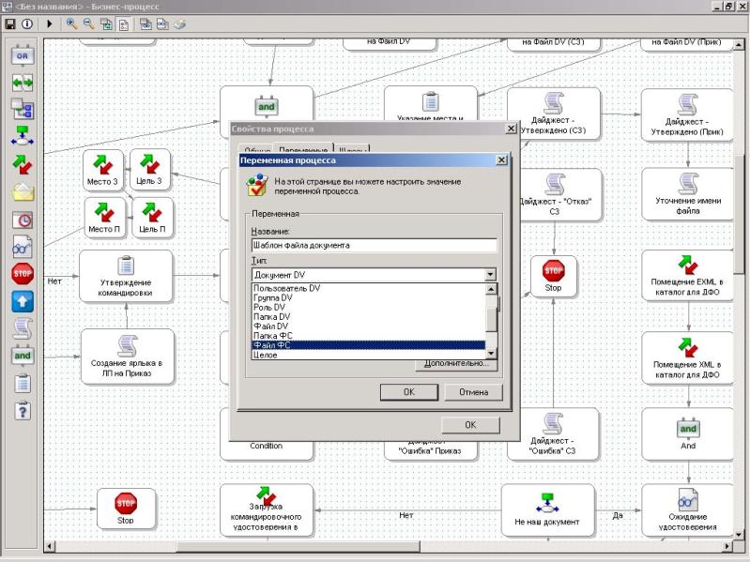Click the zoom in magnifier

(x=71, y=23)
